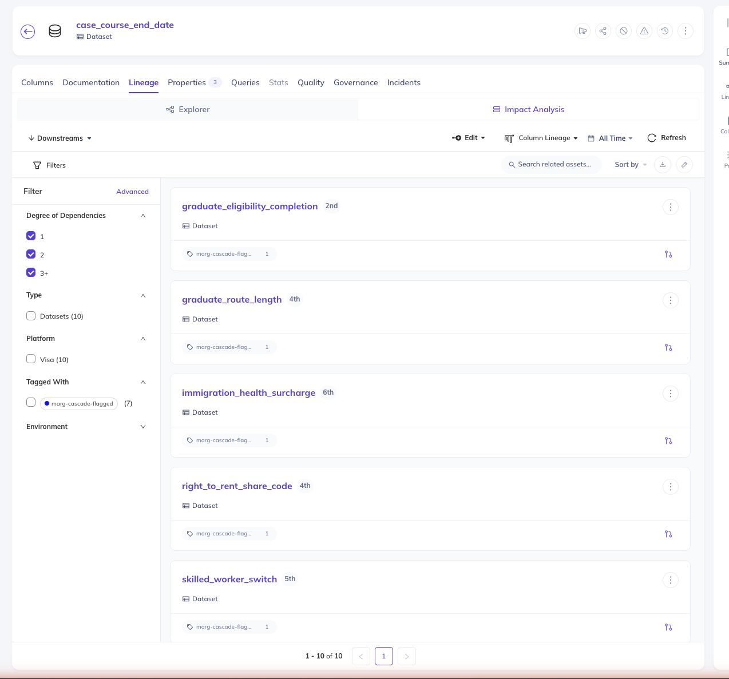The height and width of the screenshot is (679, 729).
Task: View the lineage path for graduate_route_length
Action: pyautogui.click(x=668, y=348)
